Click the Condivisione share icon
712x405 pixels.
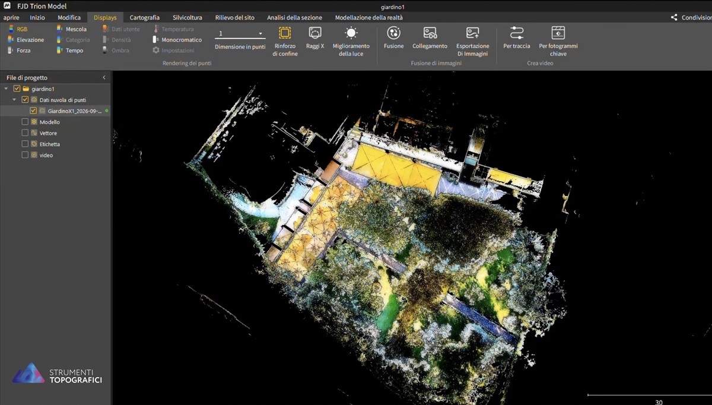(x=674, y=17)
